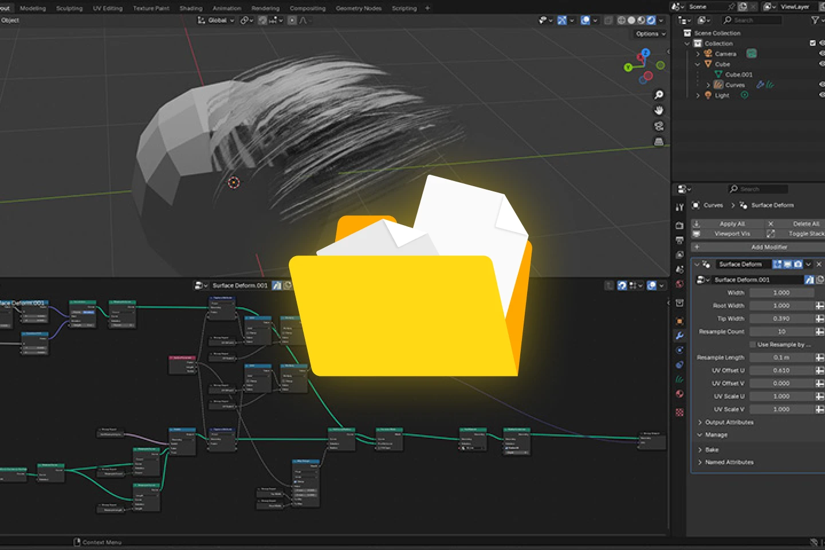The width and height of the screenshot is (825, 550).
Task: Expand the Bake subpanel
Action: [x=700, y=450]
